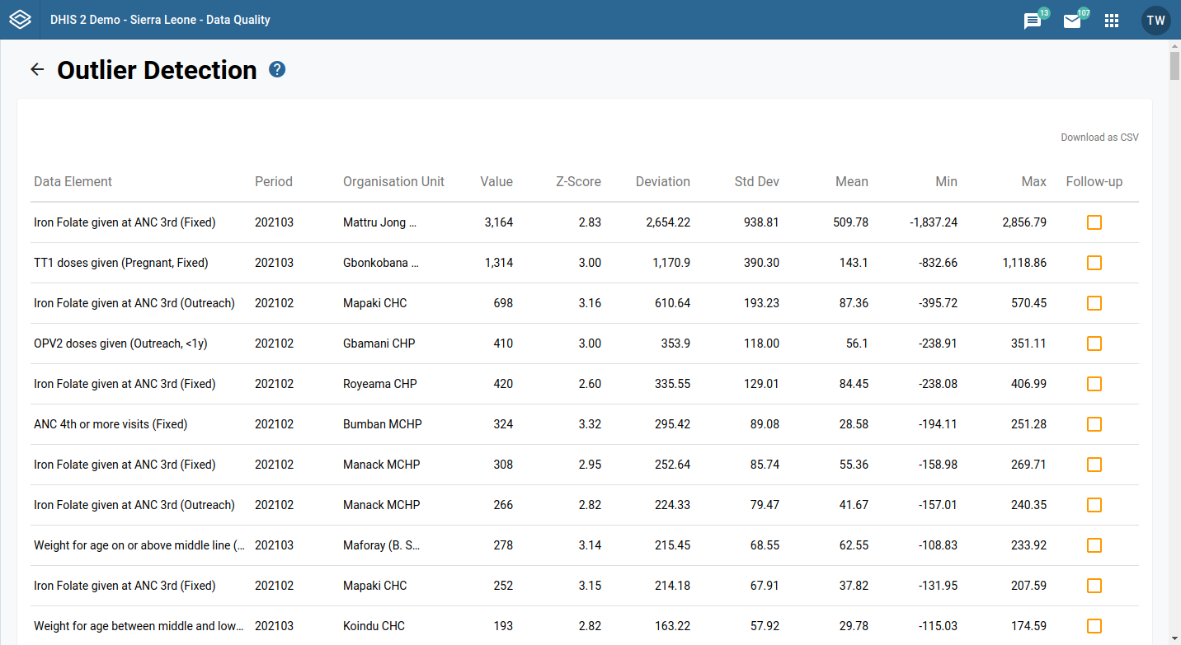Click the Value column header
1181x645 pixels.
(496, 181)
